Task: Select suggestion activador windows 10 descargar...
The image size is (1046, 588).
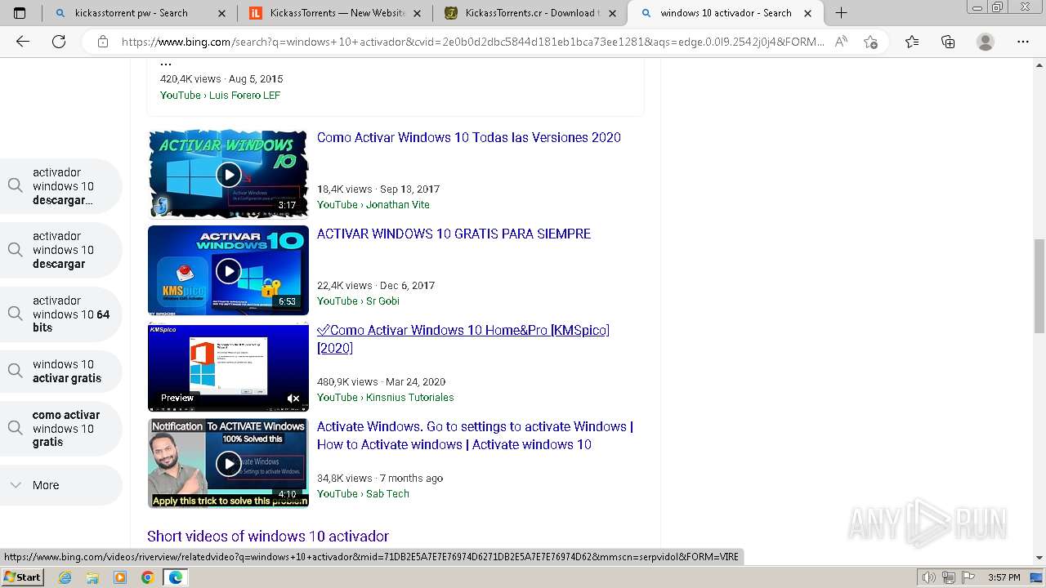Action: pyautogui.click(x=61, y=250)
